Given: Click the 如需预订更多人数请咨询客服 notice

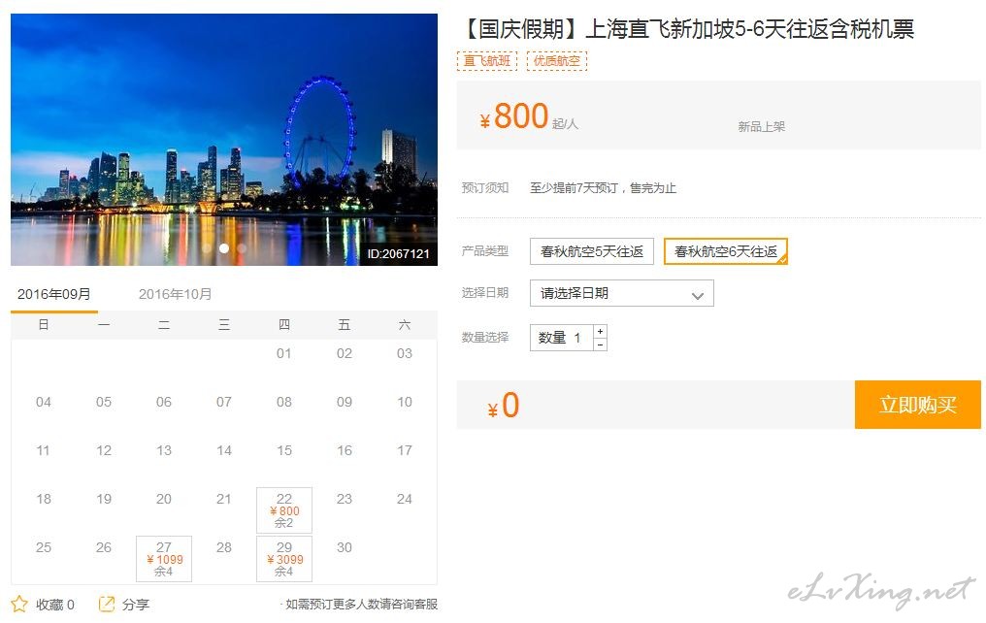Looking at the screenshot, I should click(360, 605).
